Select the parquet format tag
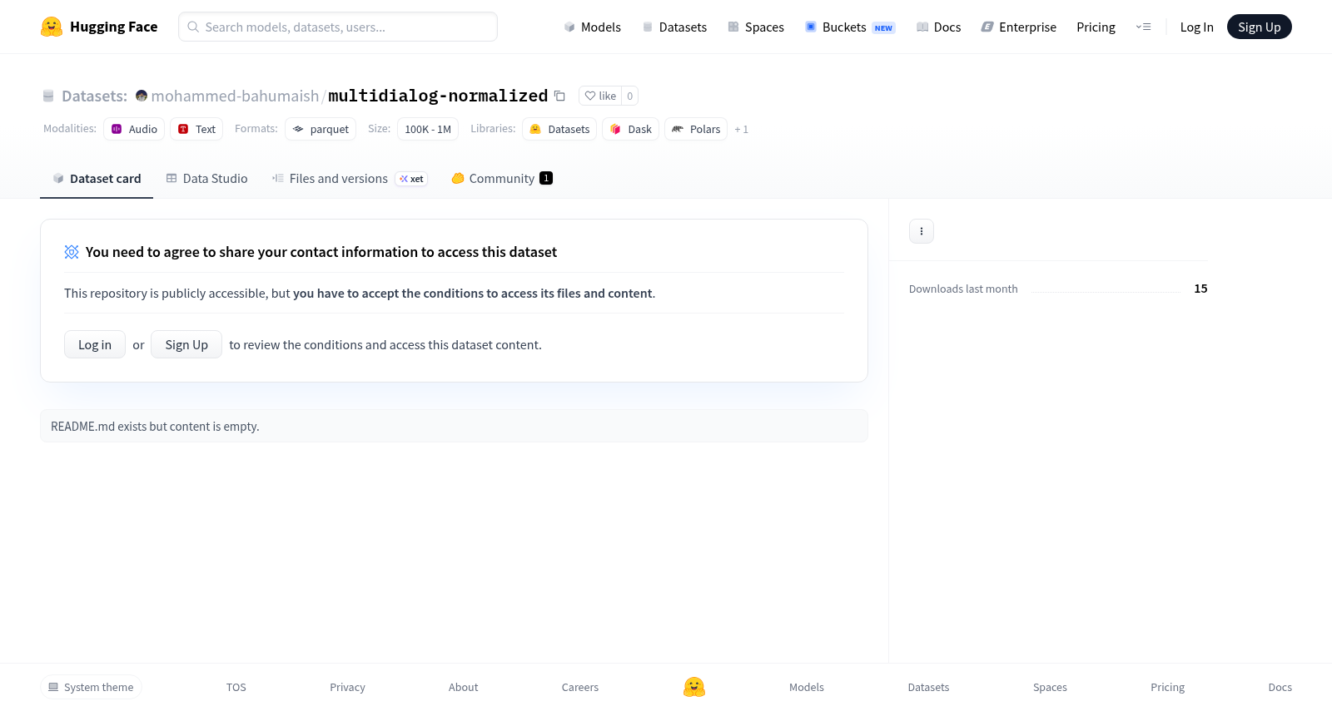 321,129
